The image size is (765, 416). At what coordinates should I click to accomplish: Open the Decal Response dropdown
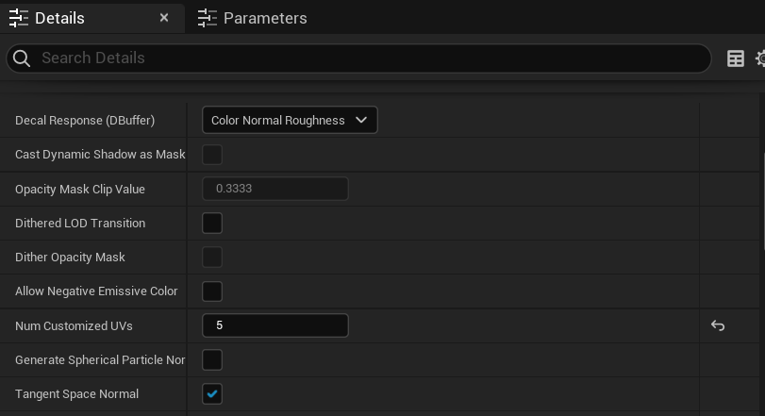coord(290,120)
